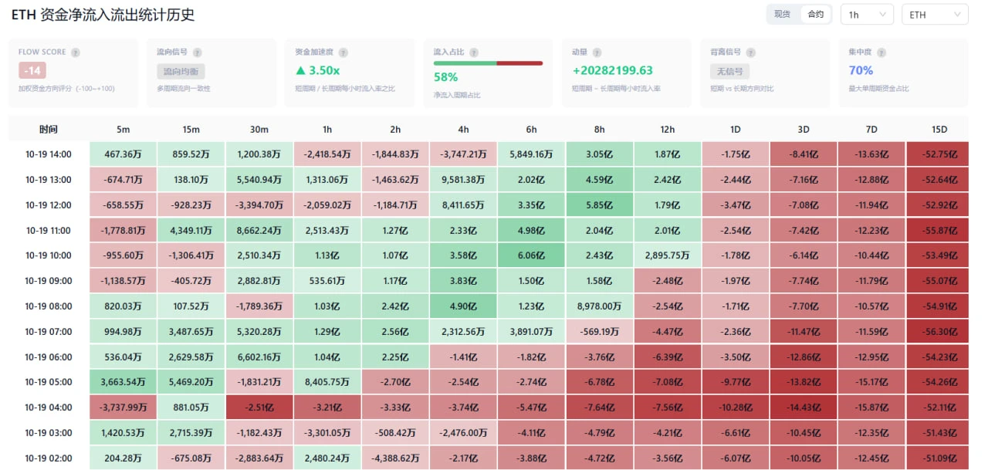
Task: Select the -10.28亿 cell
Action: pyautogui.click(x=736, y=407)
